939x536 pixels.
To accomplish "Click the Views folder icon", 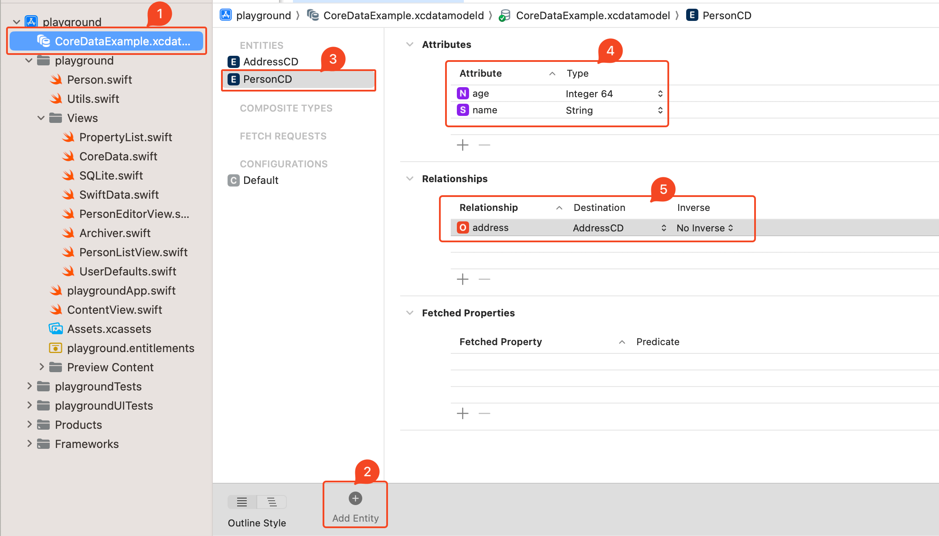I will click(x=55, y=118).
